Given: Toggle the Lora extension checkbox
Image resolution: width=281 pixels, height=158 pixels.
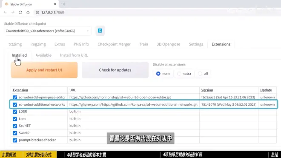Looking at the screenshot, I should tap(15, 119).
